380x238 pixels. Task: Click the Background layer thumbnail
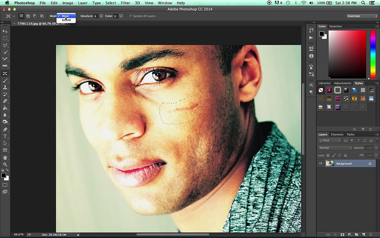pos(330,163)
